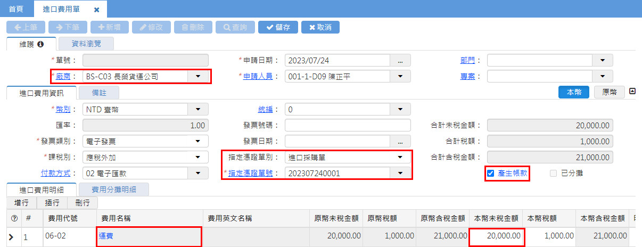Collapse the panel using the small arrow icon beside 原幣
Viewport: 642px width, 247px height.
pos(632,91)
